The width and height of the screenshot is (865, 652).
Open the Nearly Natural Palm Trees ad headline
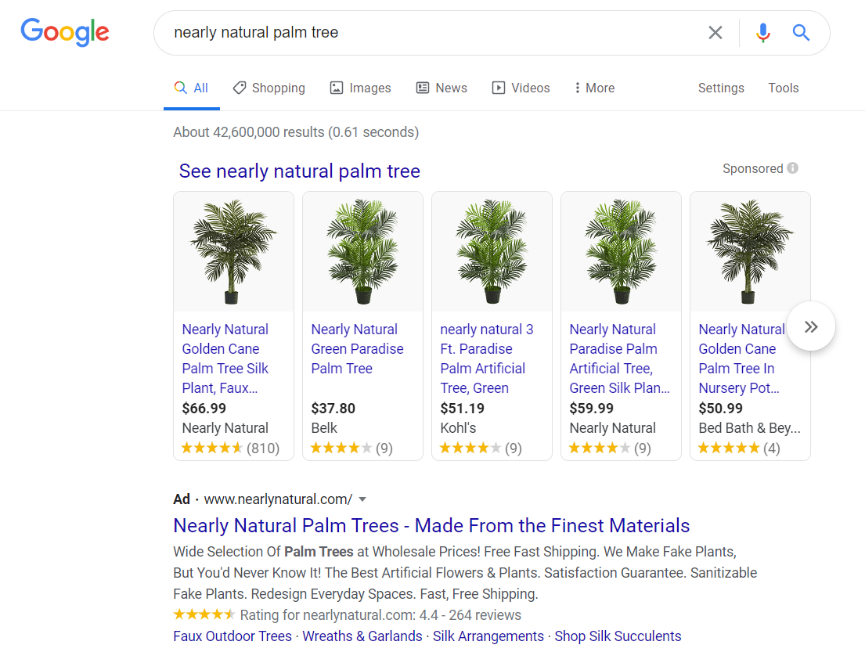[x=431, y=525]
